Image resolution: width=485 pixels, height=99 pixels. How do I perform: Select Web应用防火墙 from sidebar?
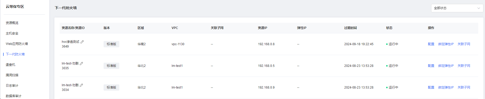pos(17,44)
